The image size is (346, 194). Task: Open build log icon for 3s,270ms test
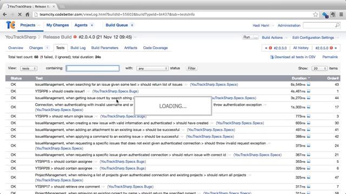click(309, 98)
